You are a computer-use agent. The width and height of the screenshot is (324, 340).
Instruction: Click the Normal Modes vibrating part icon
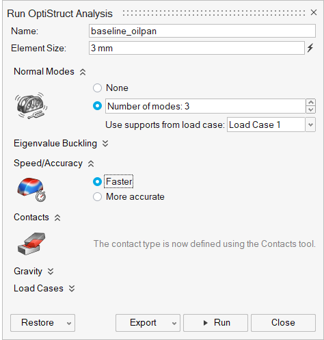tap(31, 106)
